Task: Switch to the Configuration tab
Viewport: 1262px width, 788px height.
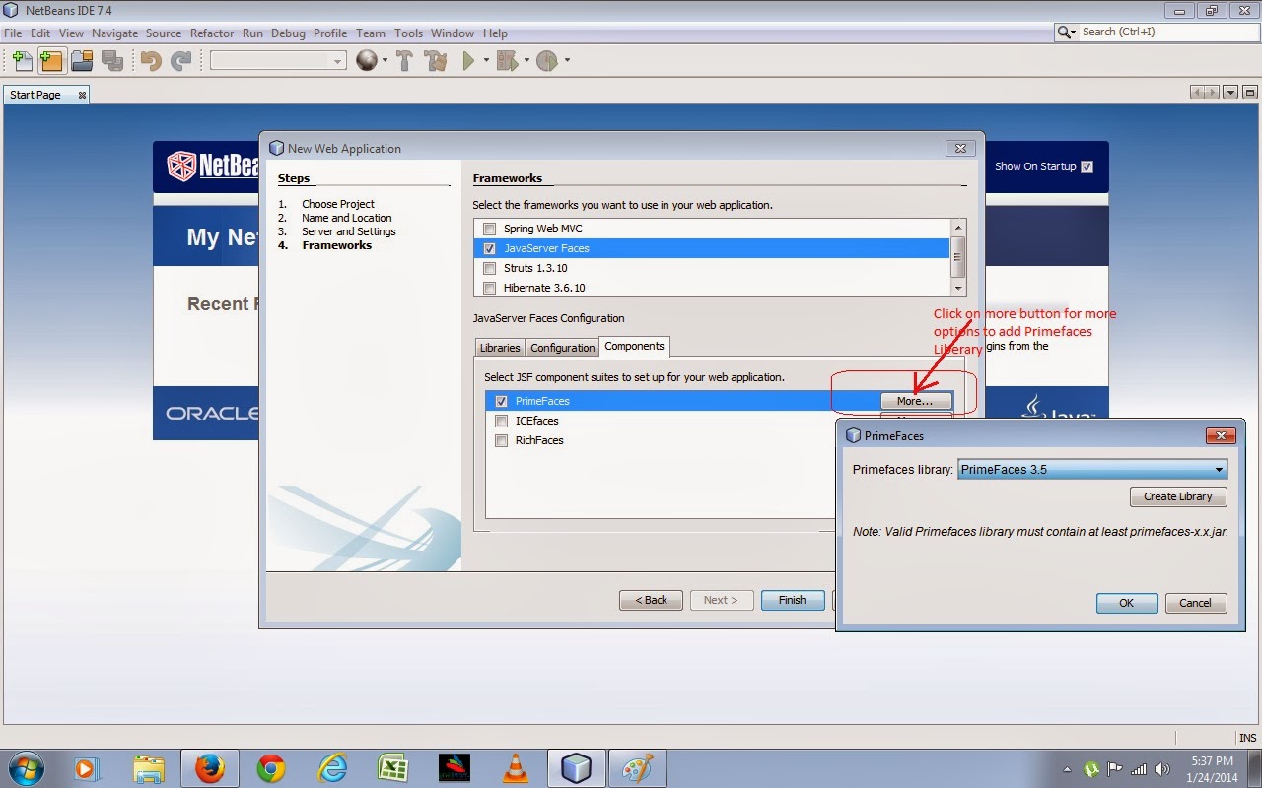Action: (x=563, y=348)
